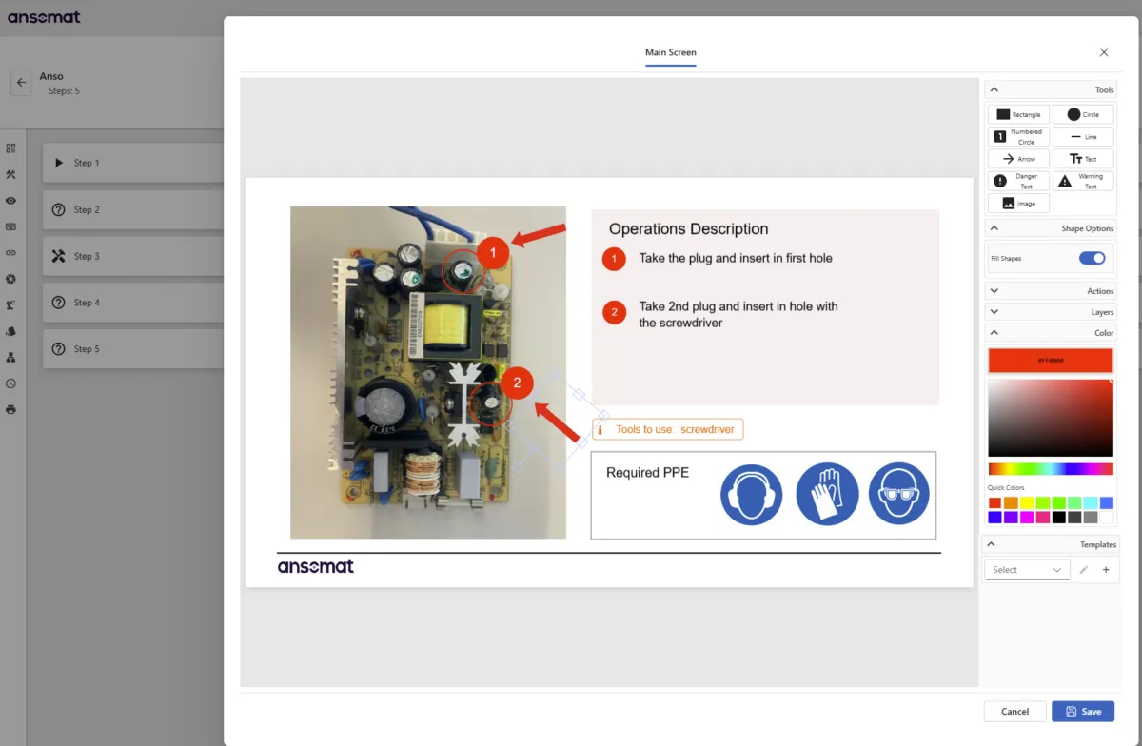Choose the Arrow drawing tool
The width and height of the screenshot is (1142, 746).
coord(1018,159)
